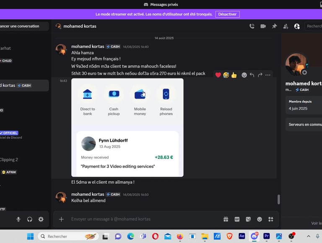Screen dimensions: 322x243
Task: Show hidden system tray icons chevron
Action: pyautogui.click(x=309, y=236)
